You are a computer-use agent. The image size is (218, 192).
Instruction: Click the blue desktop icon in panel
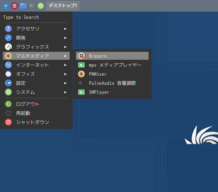tap(6, 6)
